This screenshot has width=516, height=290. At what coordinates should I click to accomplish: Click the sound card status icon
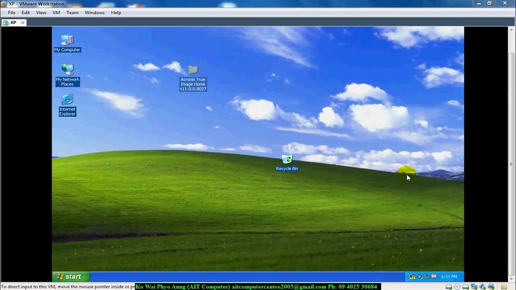click(483, 287)
